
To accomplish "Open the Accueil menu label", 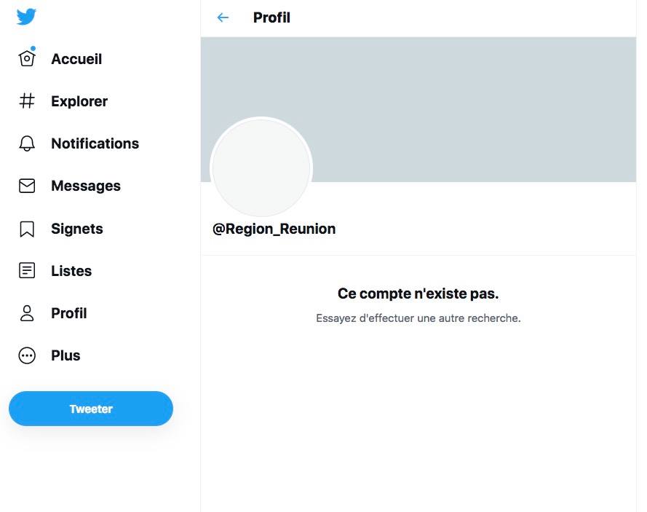I will click(76, 59).
